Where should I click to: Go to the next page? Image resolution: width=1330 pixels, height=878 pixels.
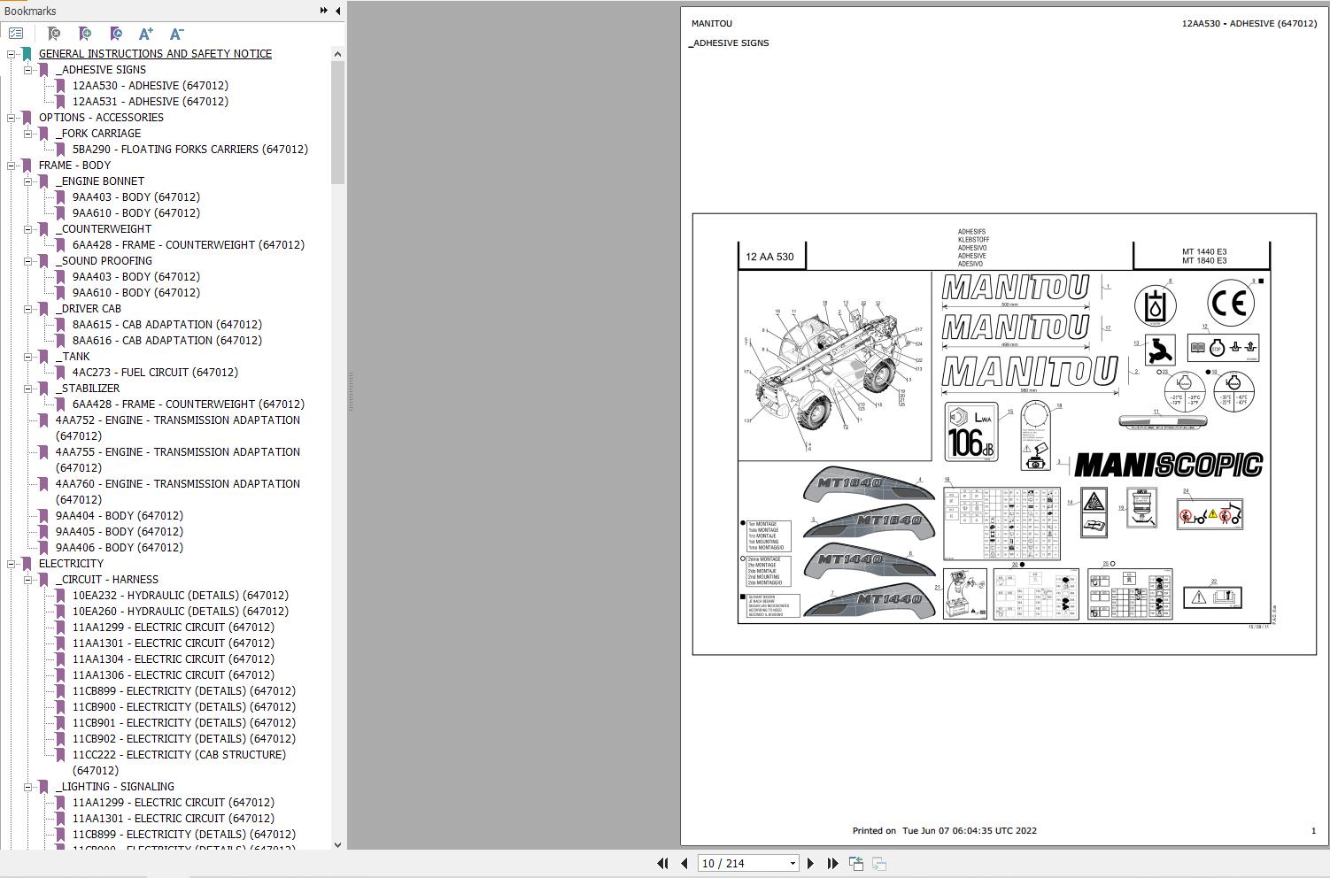[810, 863]
